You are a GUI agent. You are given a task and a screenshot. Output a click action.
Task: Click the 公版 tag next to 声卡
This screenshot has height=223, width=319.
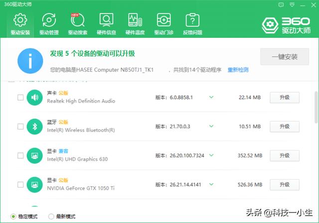63,93
